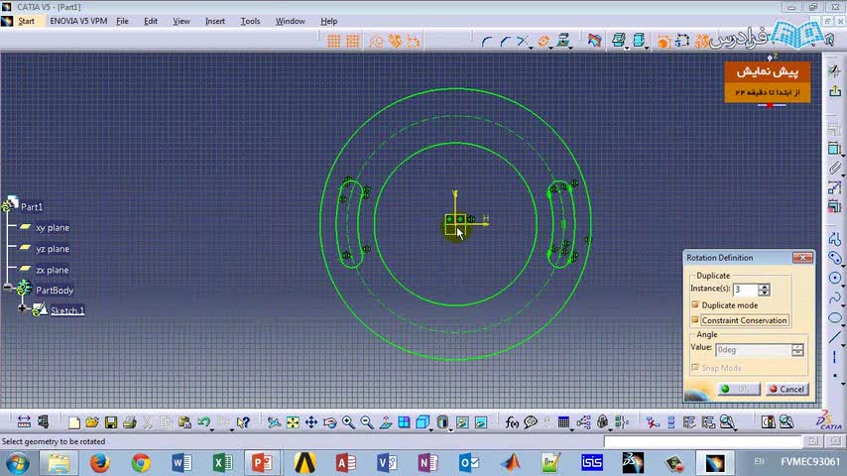Viewport: 847px width, 476px height.
Task: Close the Rotation Definition dialog
Action: tap(802, 258)
